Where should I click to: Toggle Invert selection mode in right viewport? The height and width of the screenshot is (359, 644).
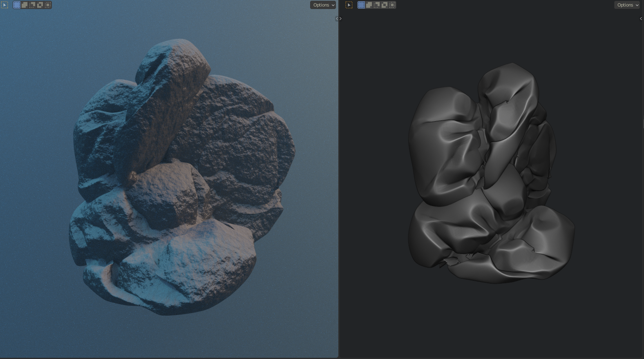pyautogui.click(x=385, y=5)
